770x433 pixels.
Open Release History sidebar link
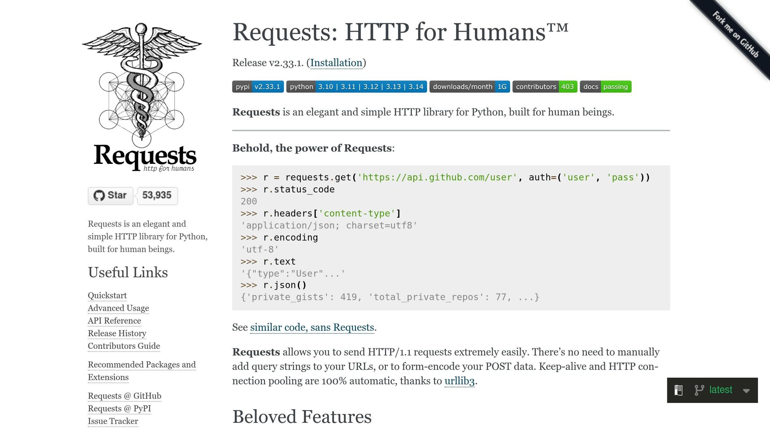pyautogui.click(x=117, y=333)
